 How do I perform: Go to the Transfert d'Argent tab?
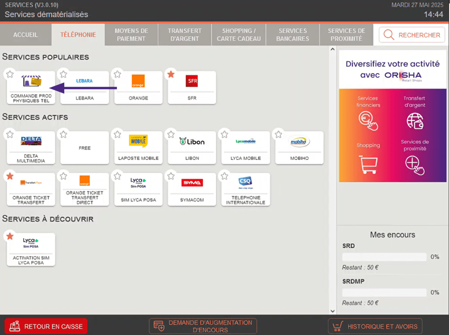[x=185, y=35]
